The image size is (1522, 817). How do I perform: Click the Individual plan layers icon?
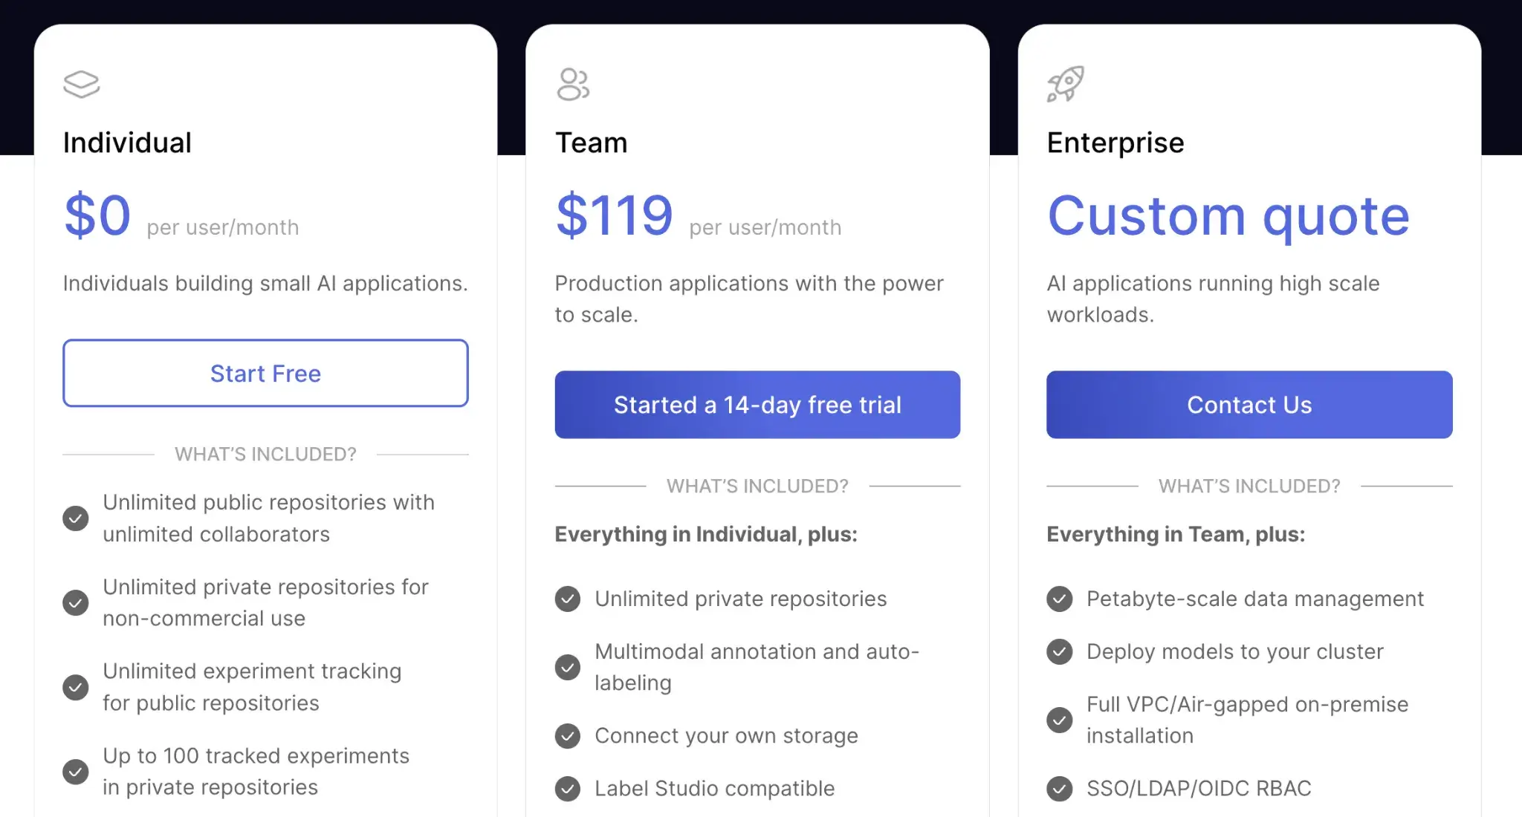click(82, 84)
